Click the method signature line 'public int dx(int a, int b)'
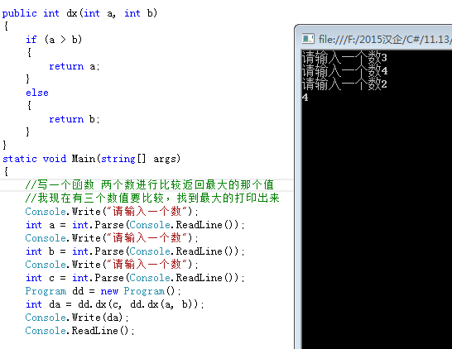 (x=79, y=13)
